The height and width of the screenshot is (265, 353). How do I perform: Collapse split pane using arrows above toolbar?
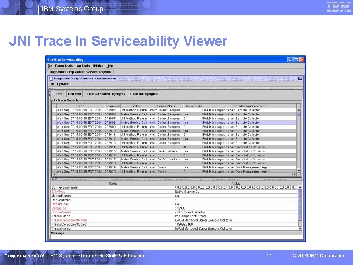coord(51,88)
